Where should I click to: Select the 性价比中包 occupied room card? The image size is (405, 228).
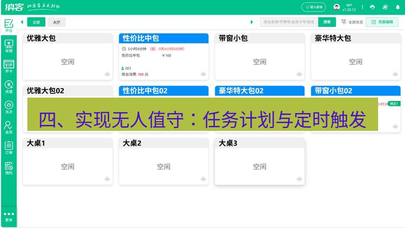point(163,57)
